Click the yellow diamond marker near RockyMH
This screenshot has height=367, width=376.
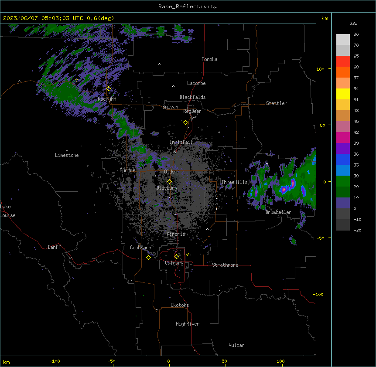pyautogui.click(x=109, y=89)
